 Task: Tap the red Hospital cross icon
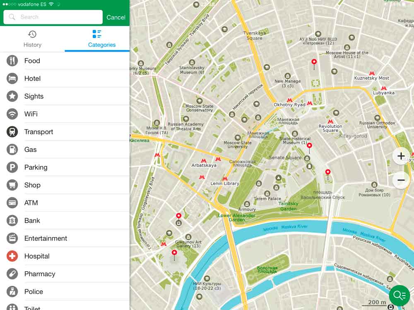[12, 256]
